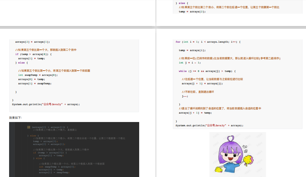Click "arrays[1] = swapTemp;" in the light code block

tap(35, 83)
